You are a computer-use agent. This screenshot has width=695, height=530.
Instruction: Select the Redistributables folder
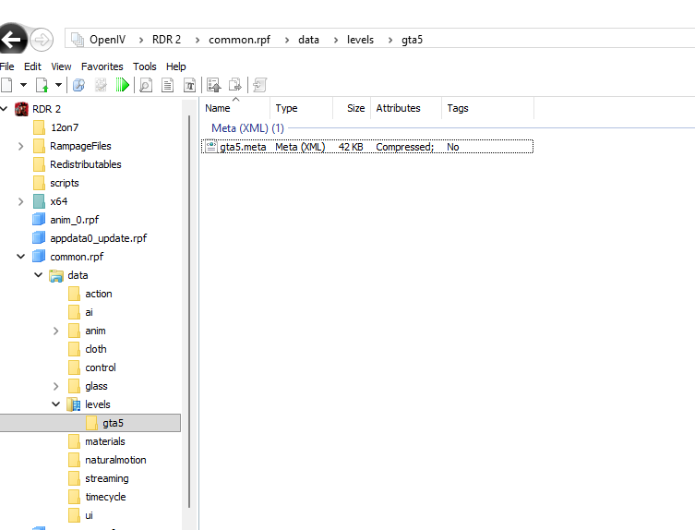point(86,164)
